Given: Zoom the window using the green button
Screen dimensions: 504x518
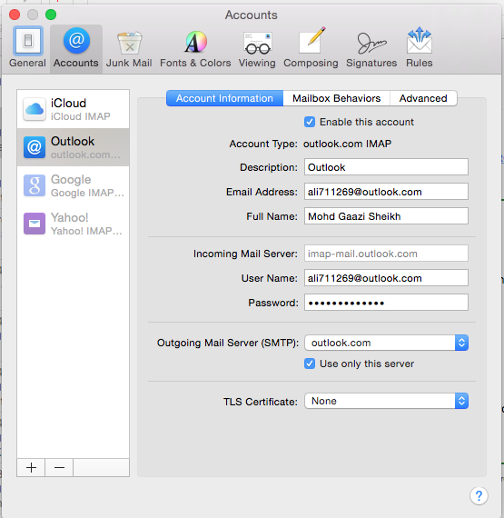Looking at the screenshot, I should click(x=51, y=15).
